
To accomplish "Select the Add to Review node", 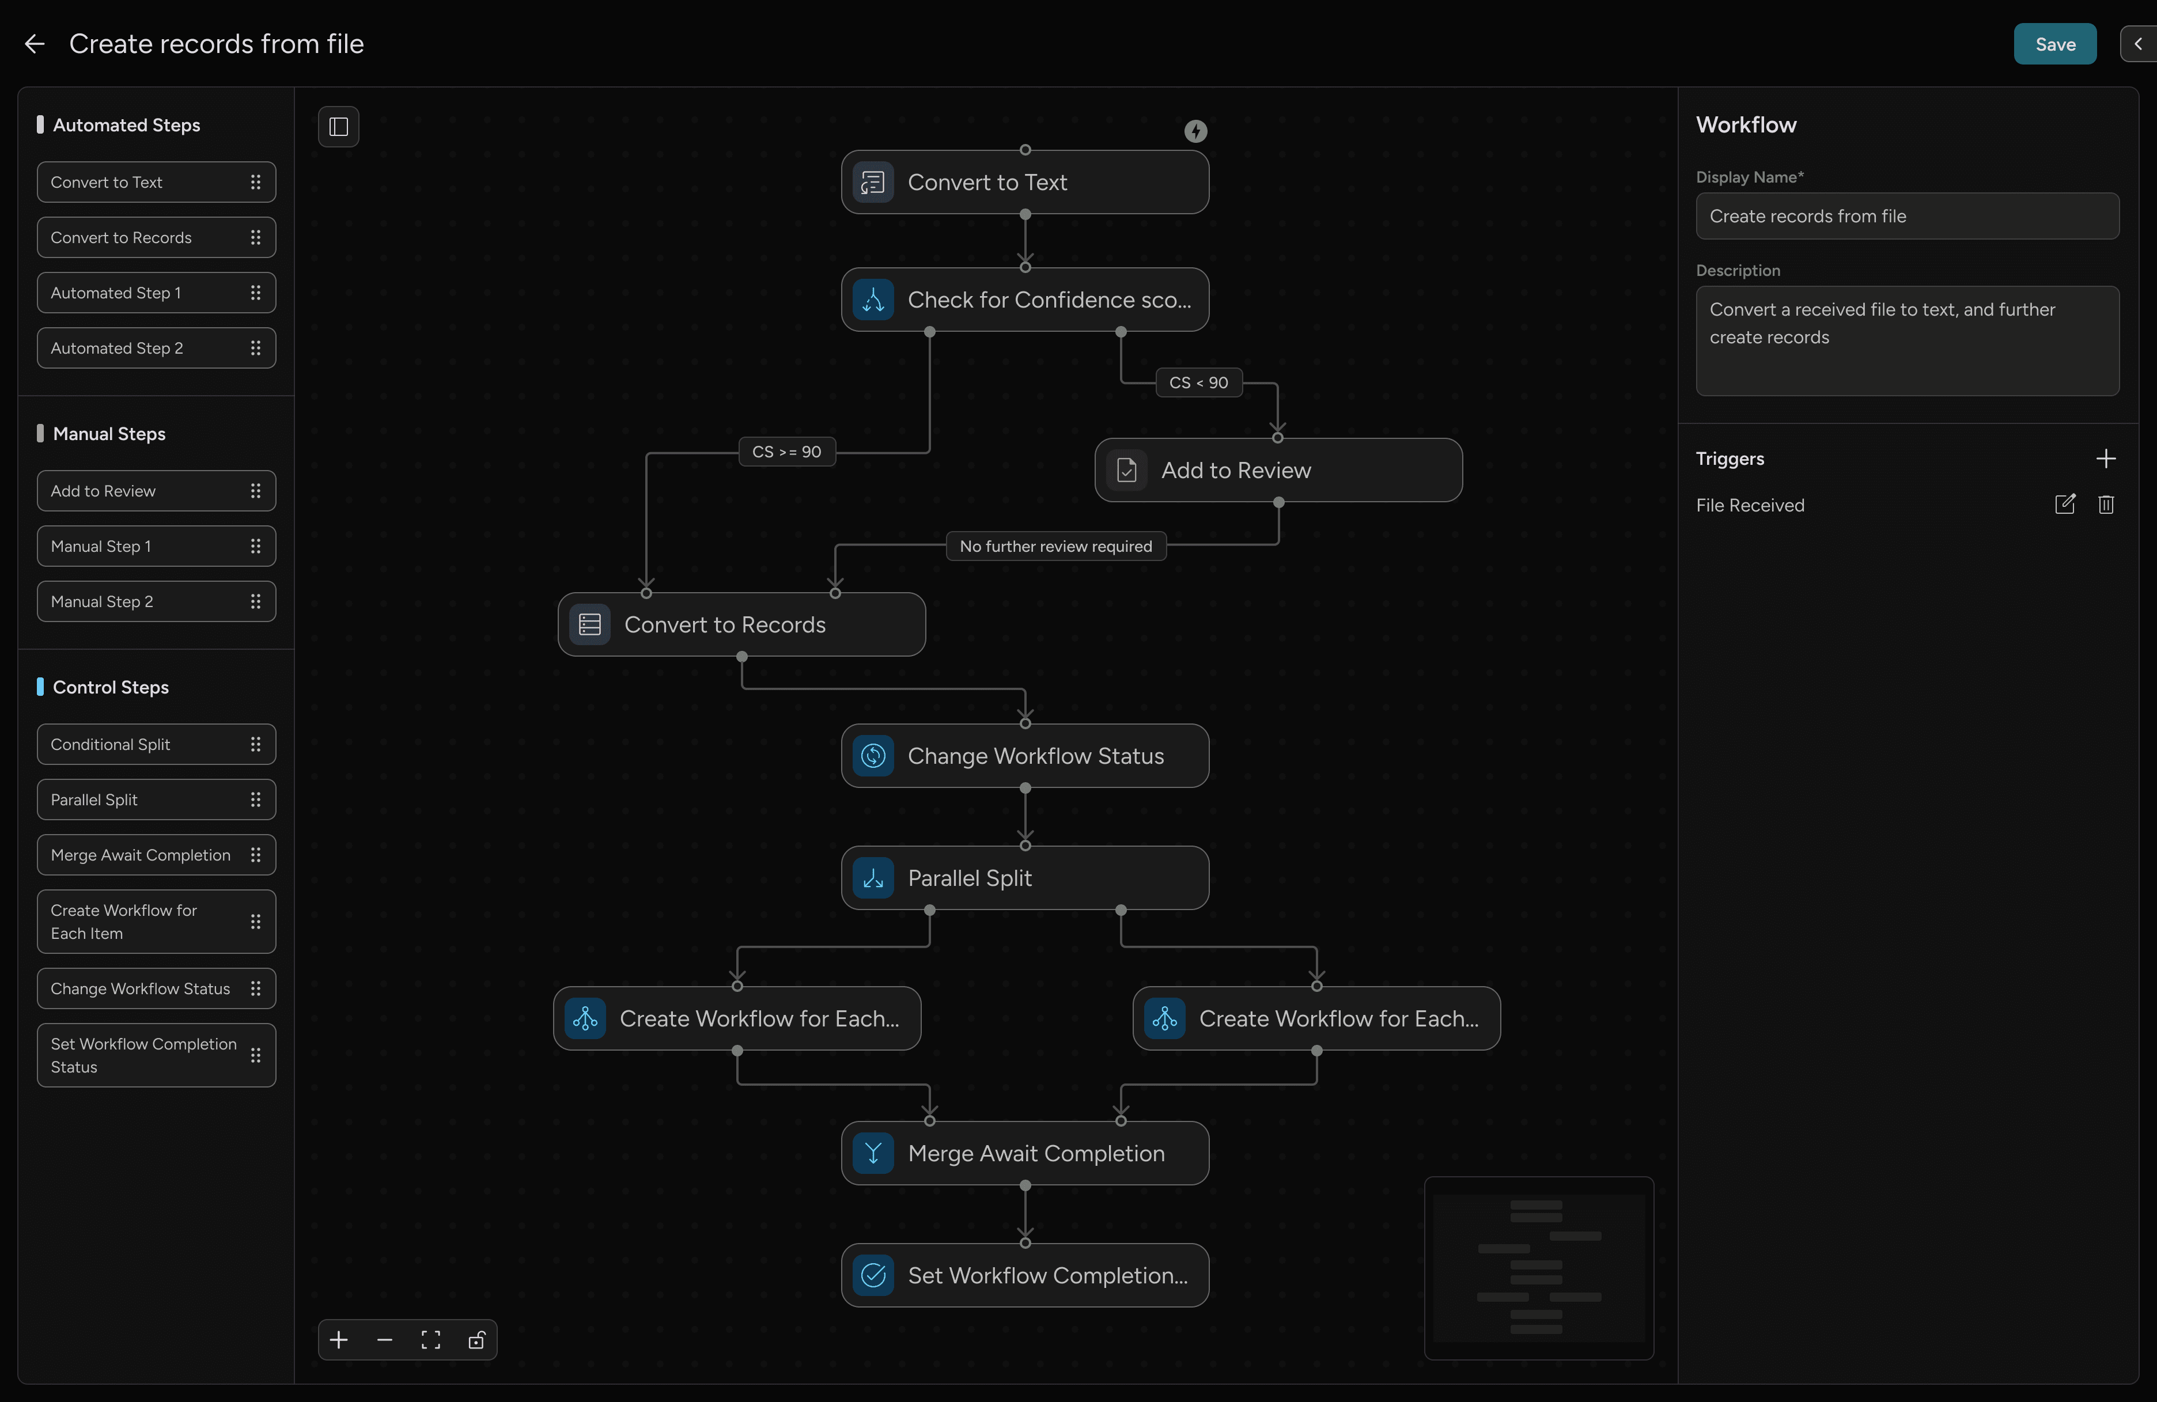I will pos(1277,471).
